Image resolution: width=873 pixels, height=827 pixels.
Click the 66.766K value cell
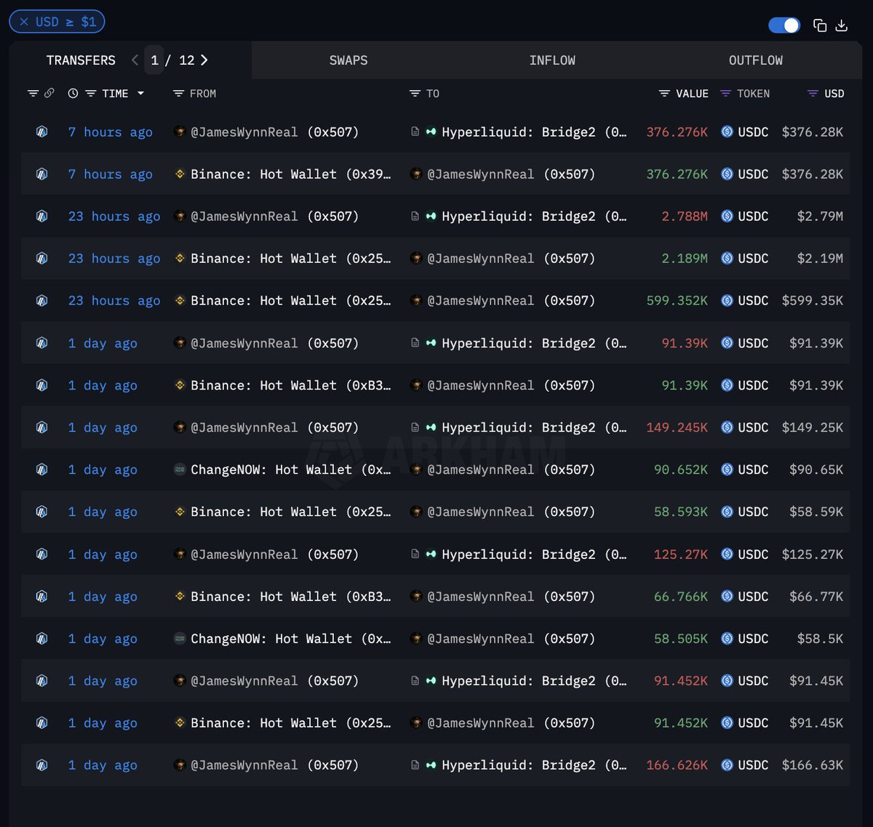(681, 597)
